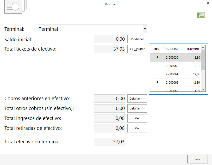
Task: Click the S - NÚM. column header
Action: pyautogui.click(x=173, y=49)
